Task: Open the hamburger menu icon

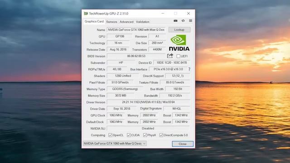Action: pyautogui.click(x=190, y=21)
